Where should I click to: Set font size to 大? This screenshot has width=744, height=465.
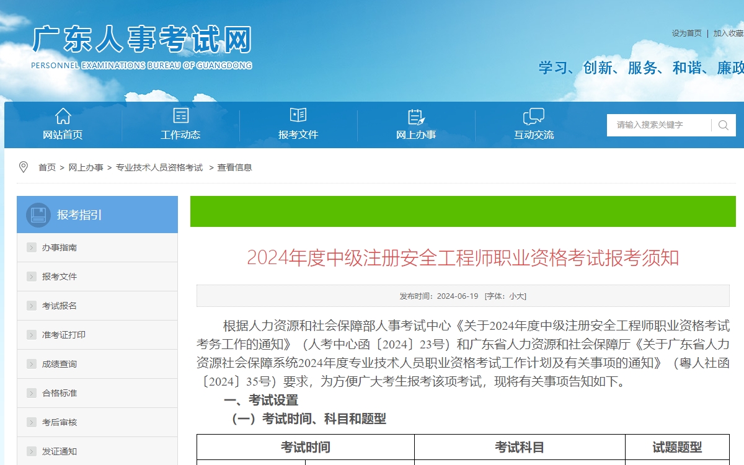coord(521,296)
